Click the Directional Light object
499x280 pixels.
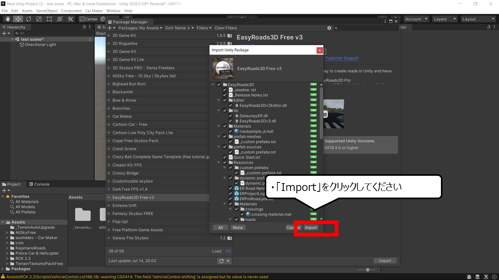[38, 45]
